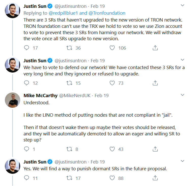This screenshot has width=189, height=186.
Task: Share the first Justin Sun tweet
Action: pos(155,48)
